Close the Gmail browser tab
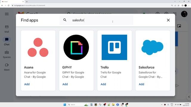 23,2
